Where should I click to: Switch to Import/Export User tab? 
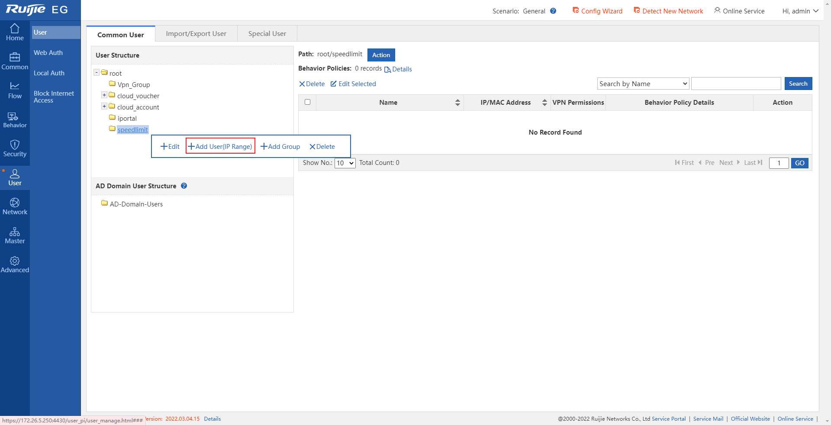tap(196, 34)
